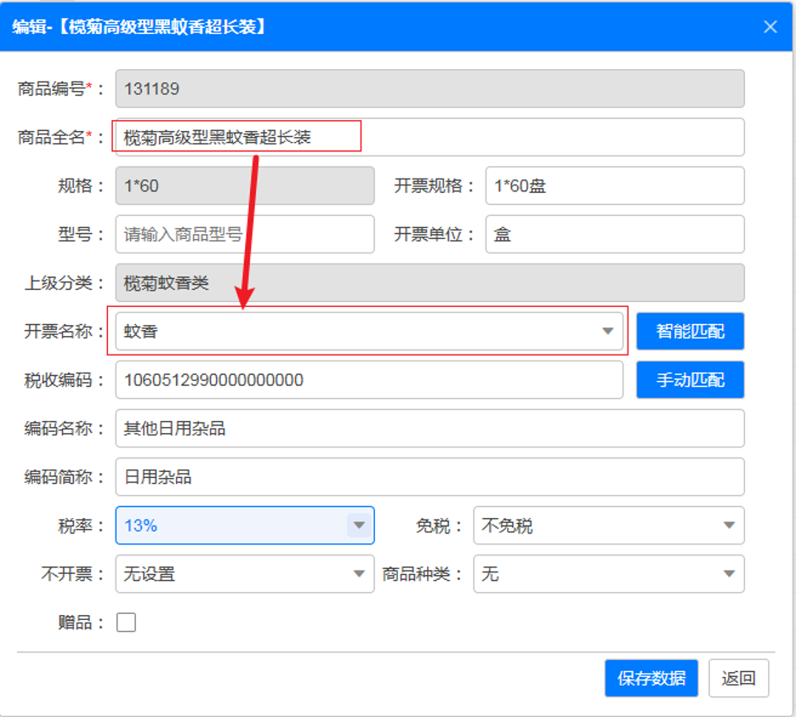Screen dimensions: 796x717
Task: Click the 智能匹配 button
Action: click(x=690, y=331)
